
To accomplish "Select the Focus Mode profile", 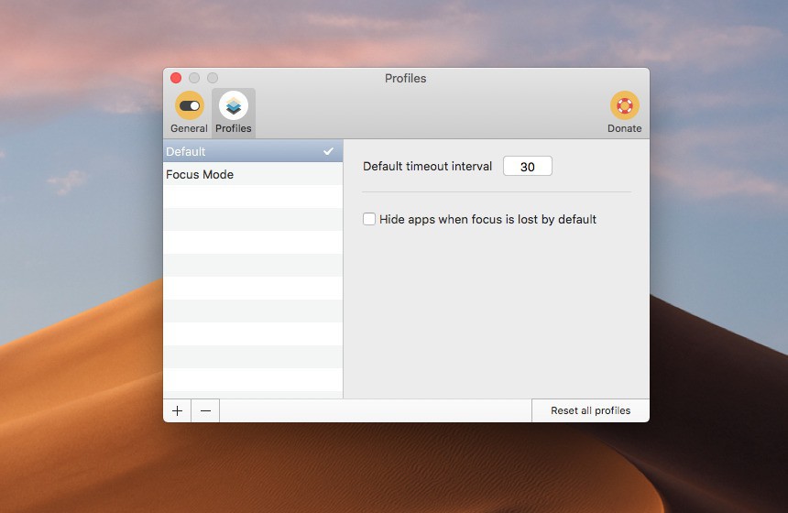I will [x=253, y=174].
